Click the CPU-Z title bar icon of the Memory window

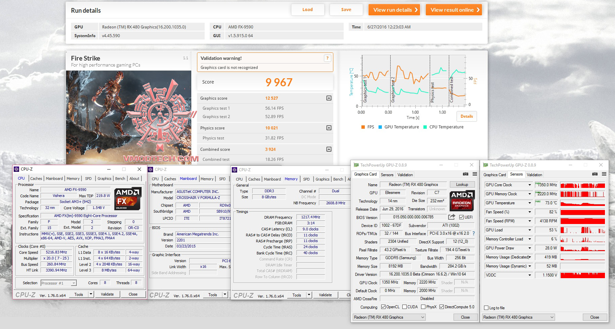(x=235, y=170)
